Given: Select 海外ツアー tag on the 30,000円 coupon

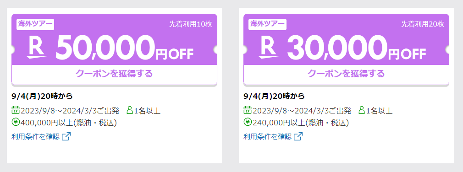Looking at the screenshot, I should pyautogui.click(x=268, y=24).
